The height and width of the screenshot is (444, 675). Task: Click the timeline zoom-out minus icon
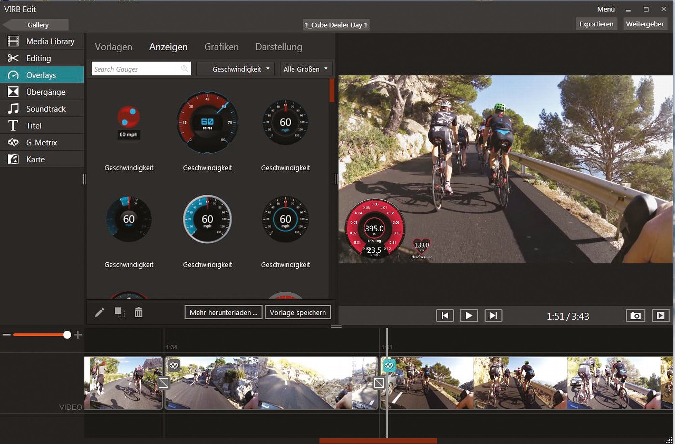pyautogui.click(x=7, y=335)
